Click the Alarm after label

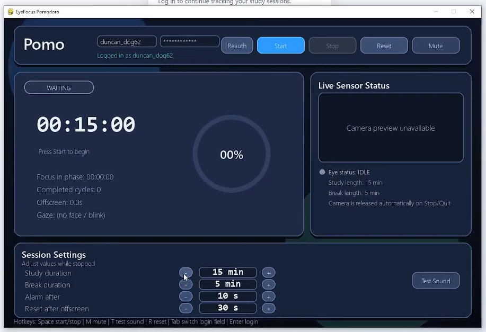(42, 297)
